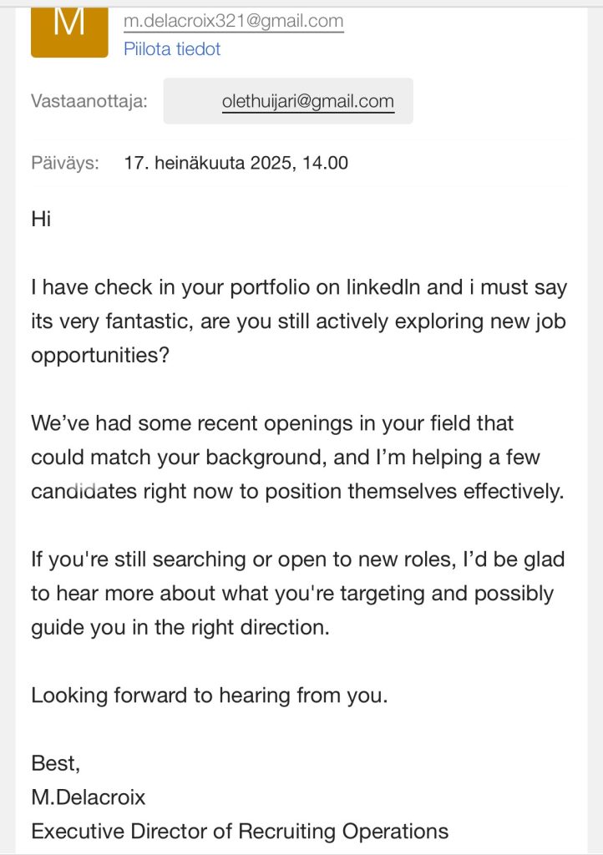Click Executive Director of Recruiting Operations title
This screenshot has width=603, height=855.
[240, 832]
